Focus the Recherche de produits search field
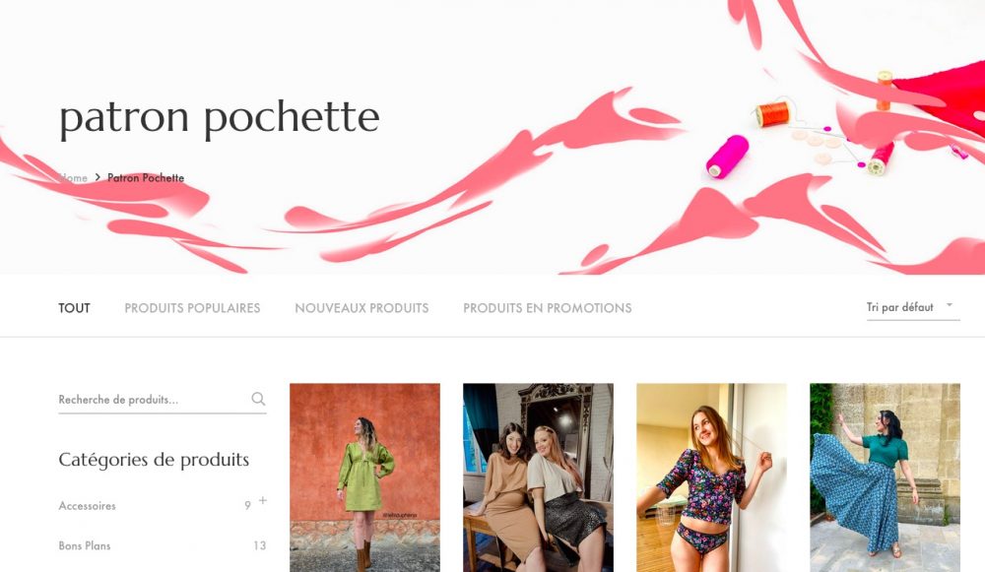Viewport: 985px width, 572px height. [154, 400]
